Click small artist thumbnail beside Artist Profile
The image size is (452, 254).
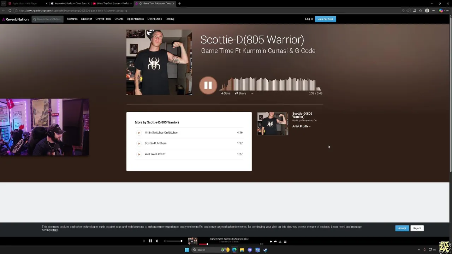click(273, 123)
